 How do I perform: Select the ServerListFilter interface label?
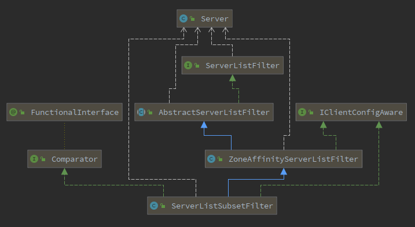tap(243, 65)
